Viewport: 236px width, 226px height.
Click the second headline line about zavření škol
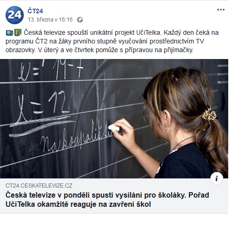coord(78,204)
